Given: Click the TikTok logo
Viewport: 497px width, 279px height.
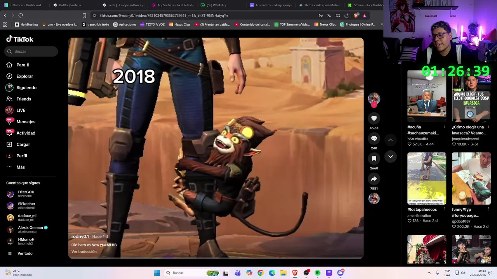Looking at the screenshot, I should [x=20, y=39].
